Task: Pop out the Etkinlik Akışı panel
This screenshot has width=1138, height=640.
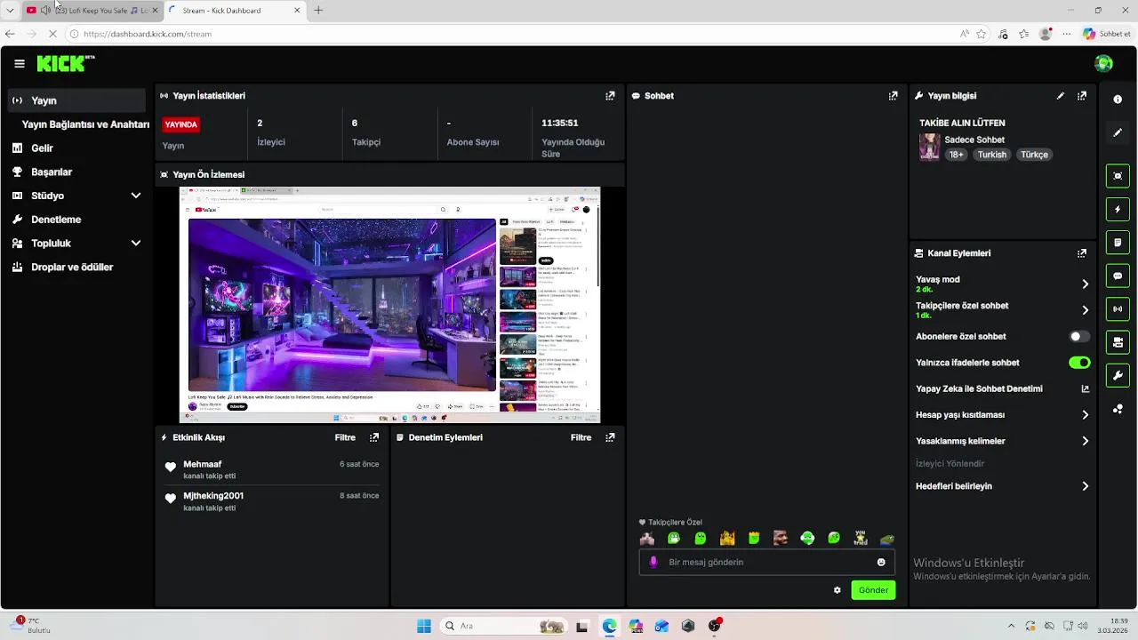Action: point(374,437)
